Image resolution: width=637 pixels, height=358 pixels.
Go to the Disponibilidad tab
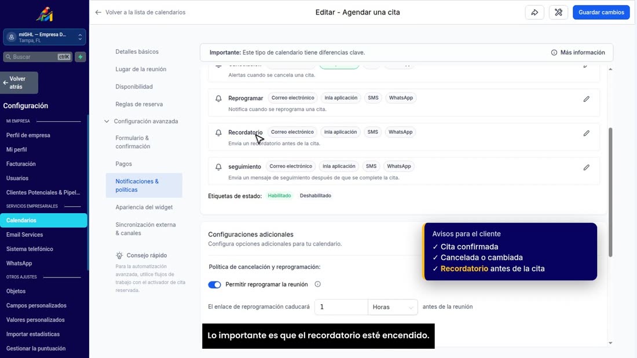(x=134, y=86)
